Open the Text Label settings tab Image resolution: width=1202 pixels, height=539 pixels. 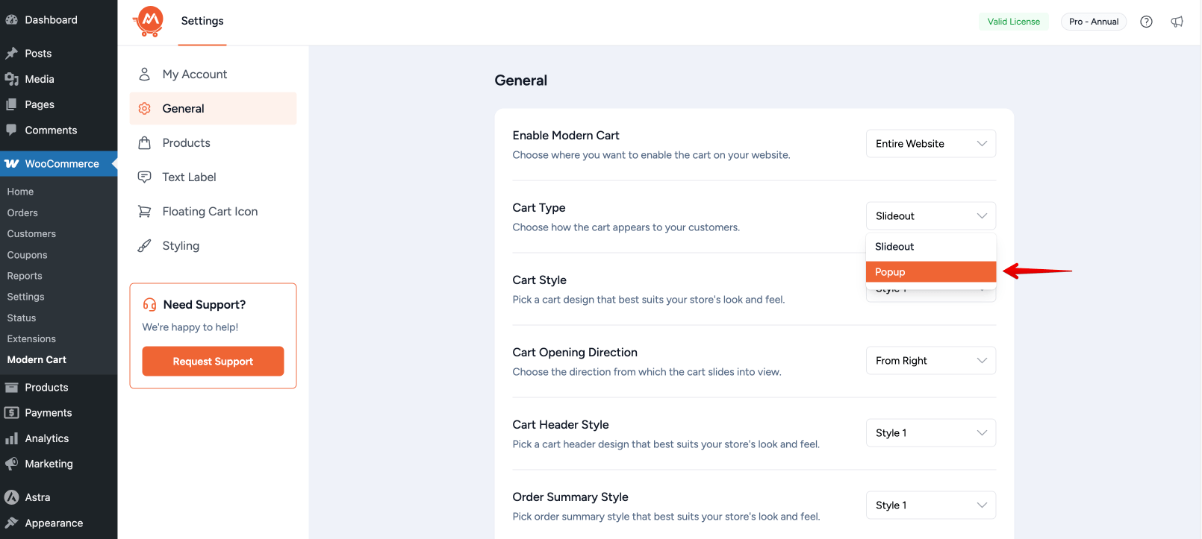[x=213, y=177]
